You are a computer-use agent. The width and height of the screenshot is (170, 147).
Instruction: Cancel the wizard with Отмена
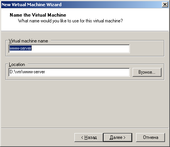pos(150,137)
